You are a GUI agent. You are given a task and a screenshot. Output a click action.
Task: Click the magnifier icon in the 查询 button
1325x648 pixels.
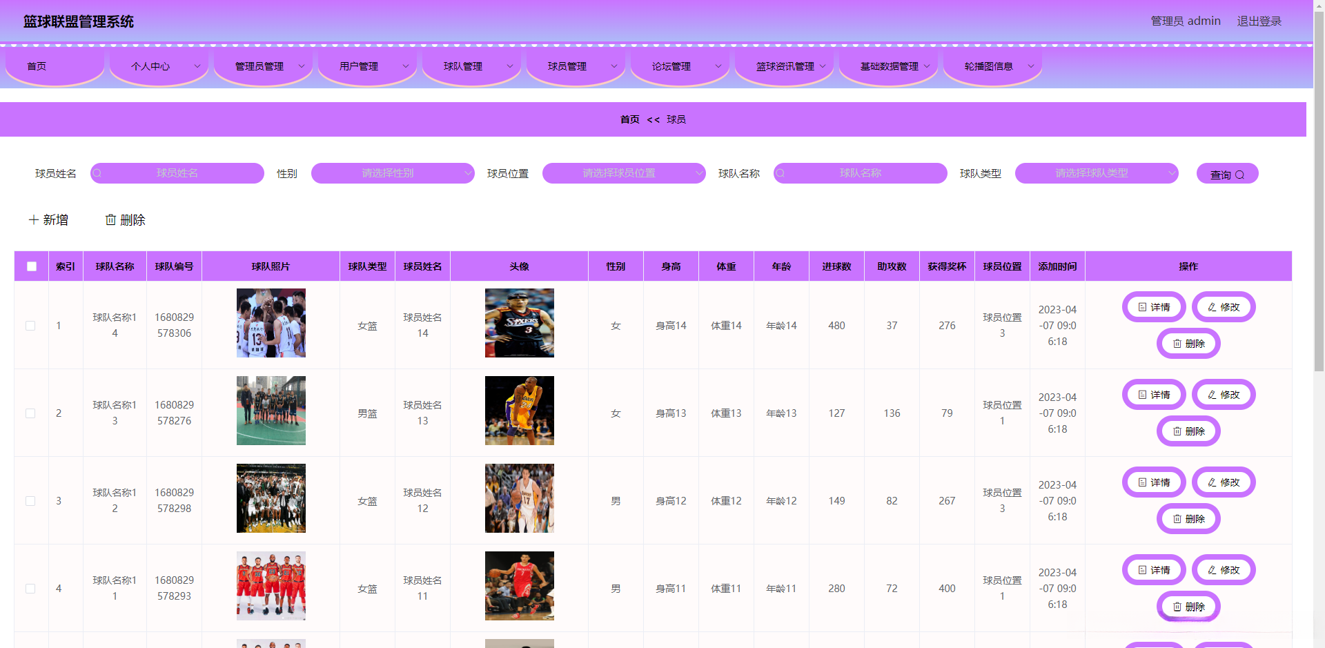coord(1239,175)
